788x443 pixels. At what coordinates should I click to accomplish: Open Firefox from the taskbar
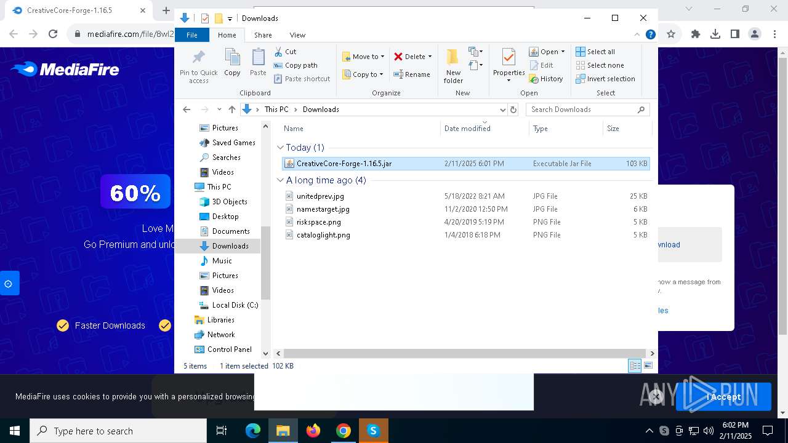coord(313,431)
